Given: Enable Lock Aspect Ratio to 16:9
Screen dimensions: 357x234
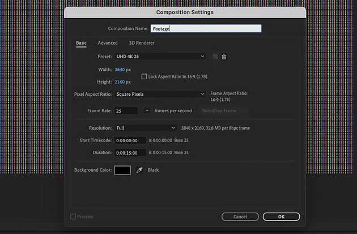Looking at the screenshot, I should click(144, 76).
